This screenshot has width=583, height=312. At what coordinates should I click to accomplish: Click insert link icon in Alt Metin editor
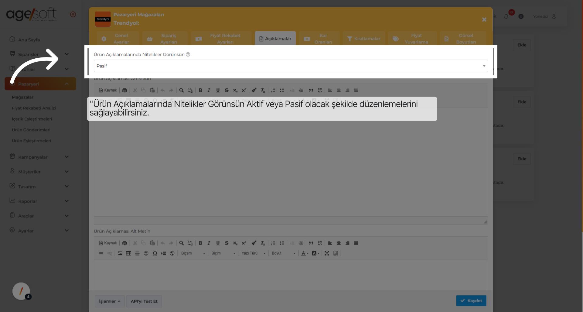(x=101, y=253)
